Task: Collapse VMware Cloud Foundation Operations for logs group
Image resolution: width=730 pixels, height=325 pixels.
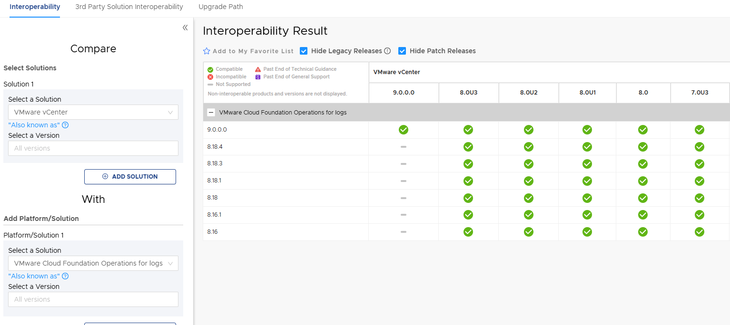Action: pyautogui.click(x=211, y=113)
